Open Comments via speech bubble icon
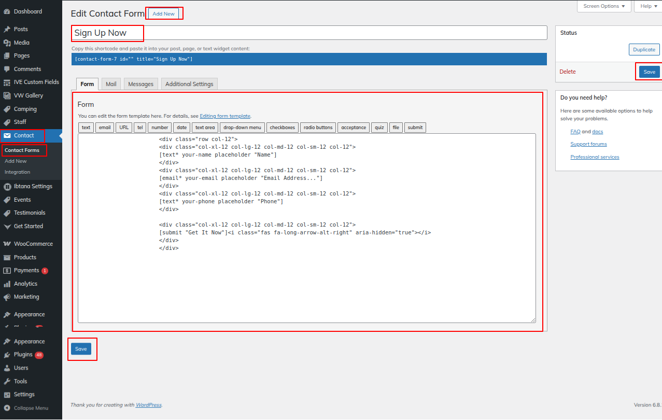 pos(7,69)
